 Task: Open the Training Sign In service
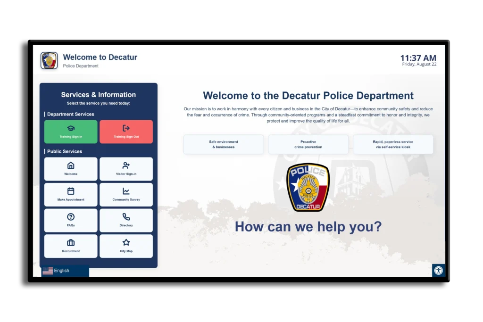pos(71,132)
